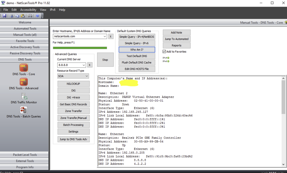Click the lightbulb icon in title strip
The image size is (287, 173).
tap(286, 22)
